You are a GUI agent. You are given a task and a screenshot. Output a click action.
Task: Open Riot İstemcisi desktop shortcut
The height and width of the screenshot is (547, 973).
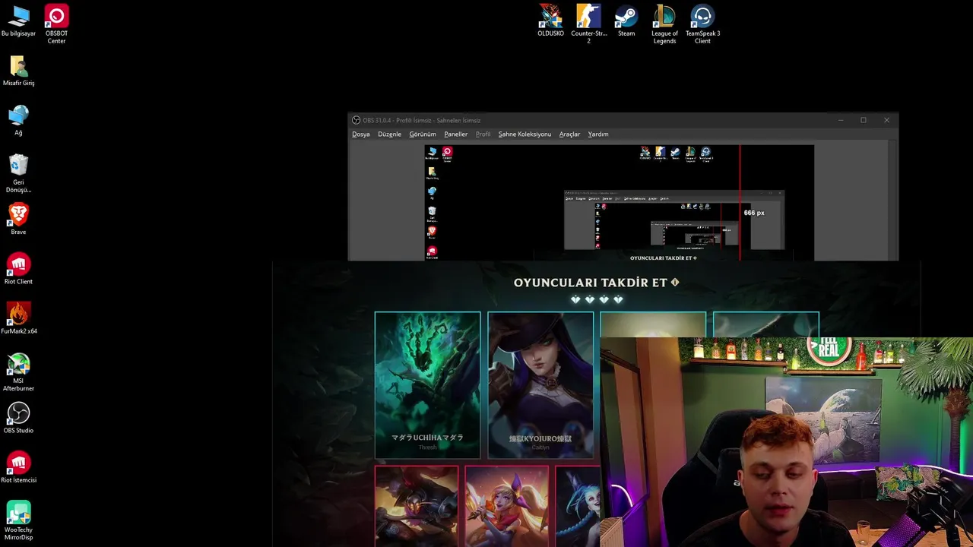coord(18,468)
